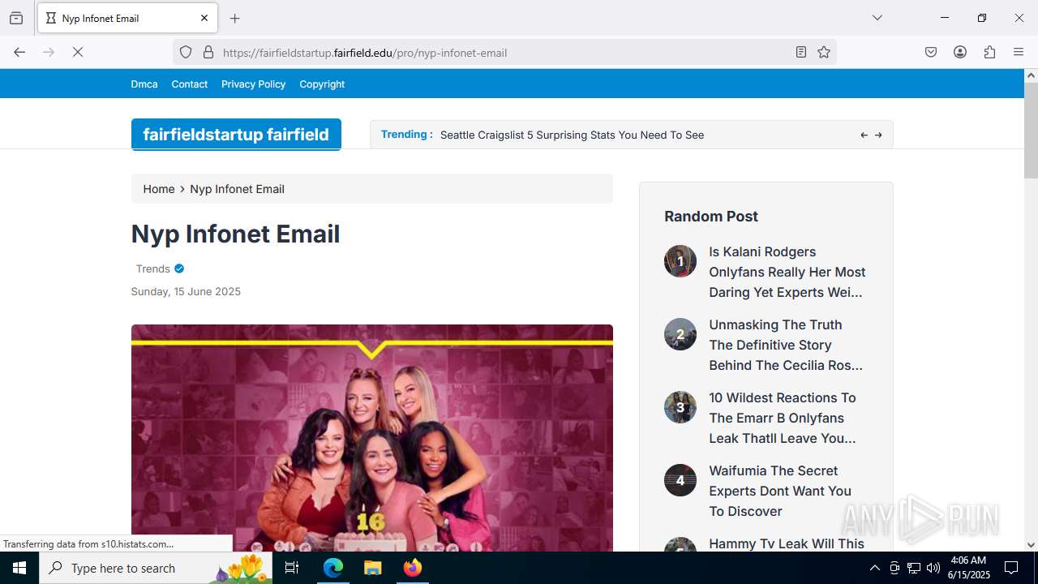
Task: Open Firefox application menu
Action: click(1019, 52)
